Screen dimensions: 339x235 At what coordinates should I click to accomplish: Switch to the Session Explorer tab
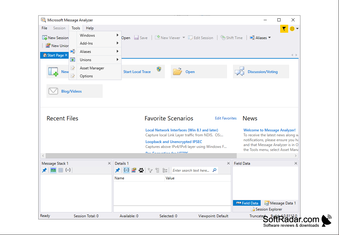click(x=266, y=209)
